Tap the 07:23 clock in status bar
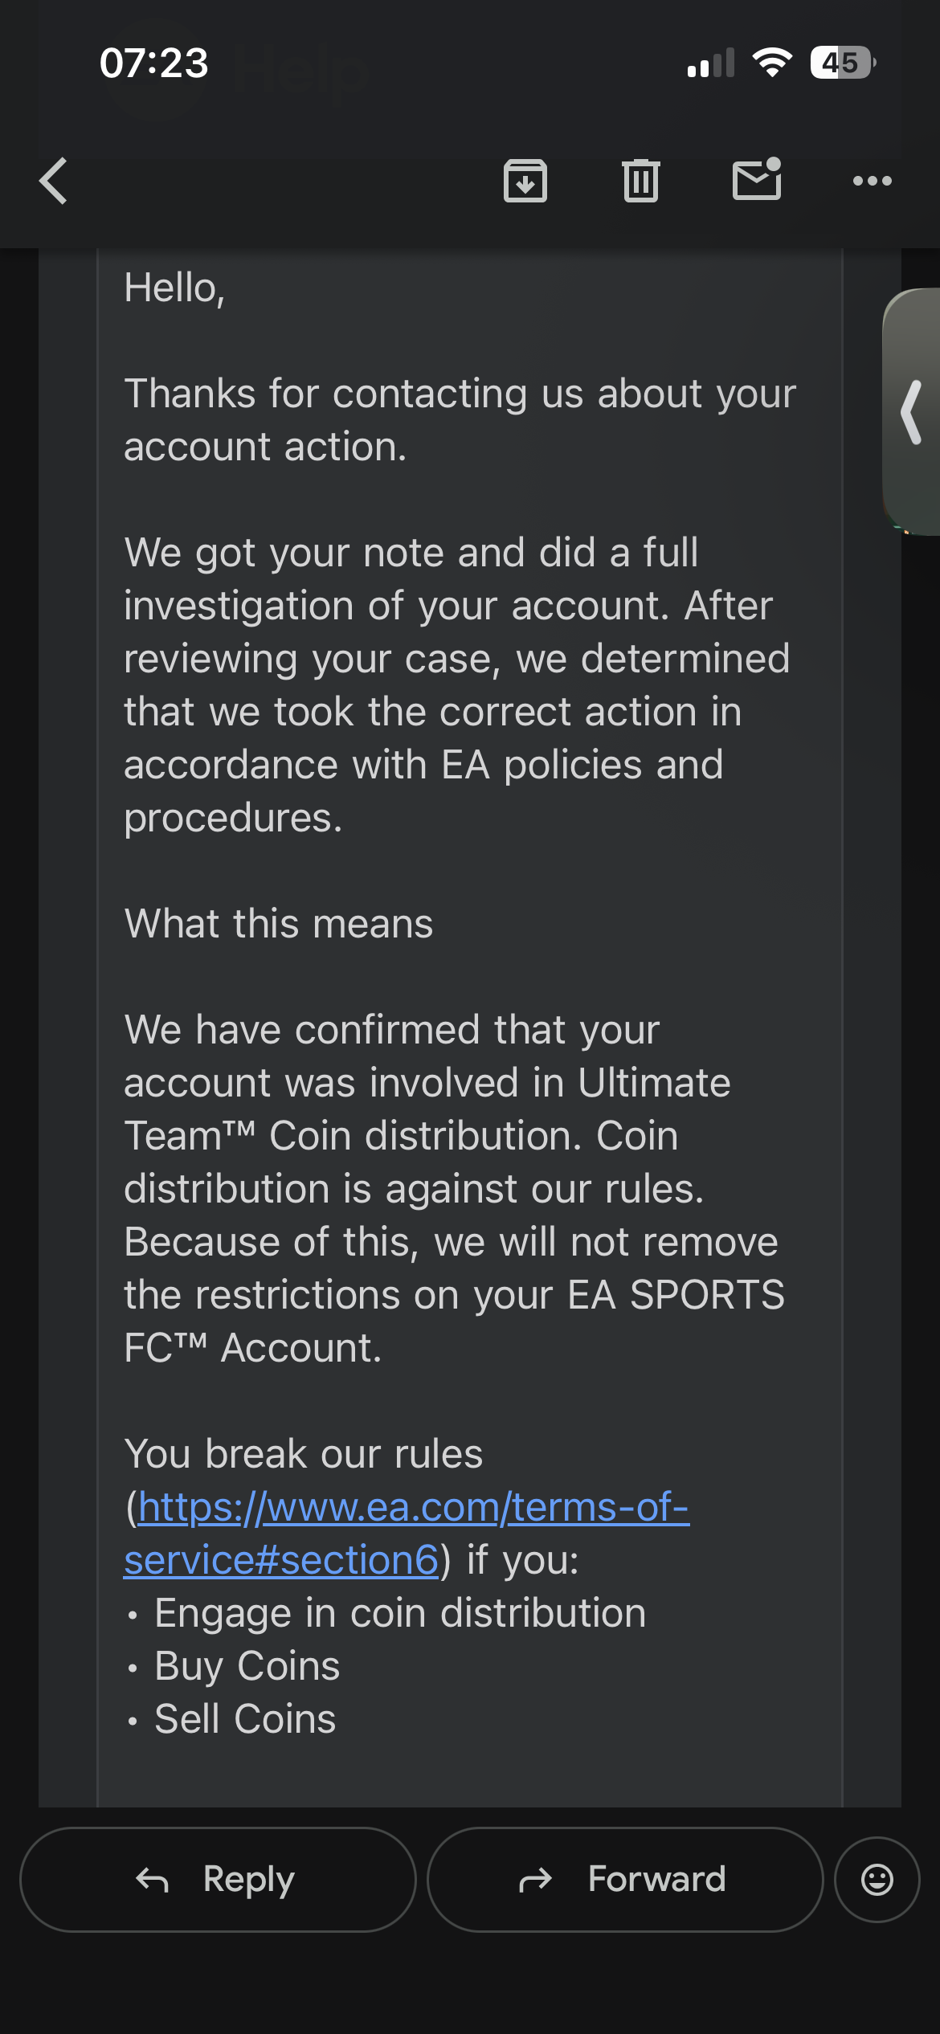This screenshot has height=2034, width=940. [x=153, y=63]
